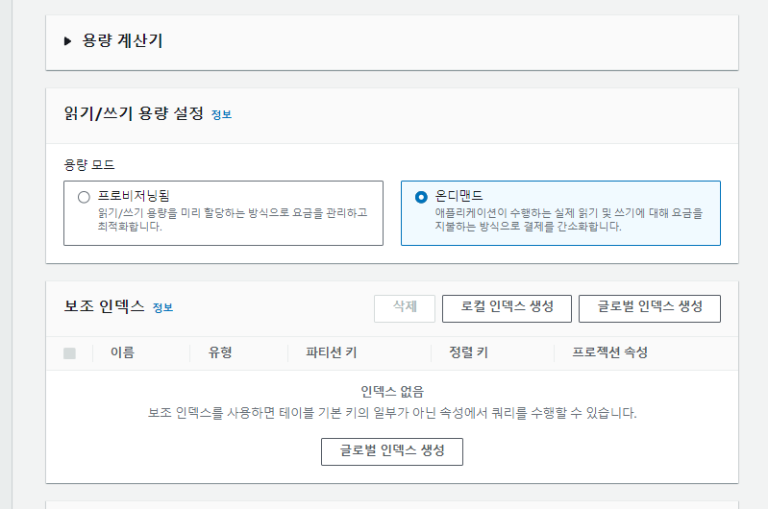Open 정보 link beside 읽기/쓰기 용량 설정
768x509 pixels.
[222, 114]
